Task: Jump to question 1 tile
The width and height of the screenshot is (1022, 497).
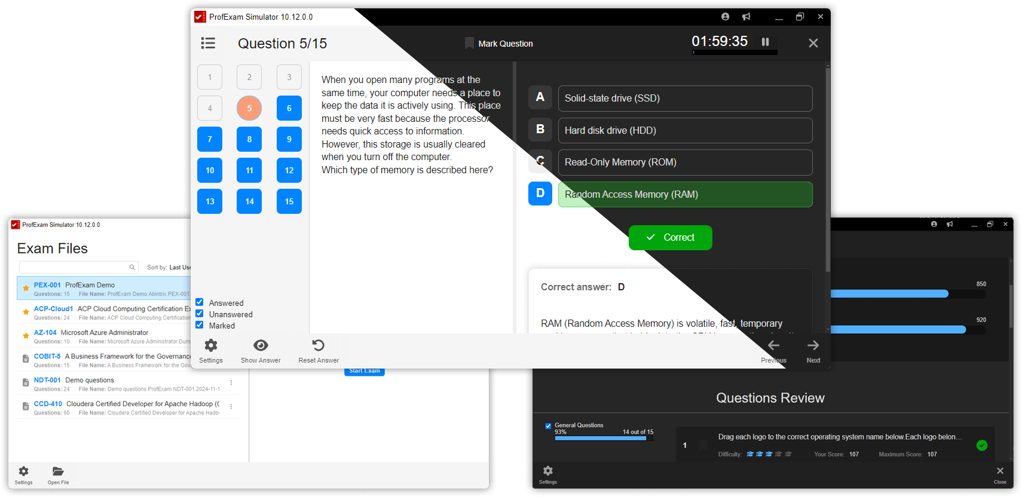Action: [x=210, y=77]
